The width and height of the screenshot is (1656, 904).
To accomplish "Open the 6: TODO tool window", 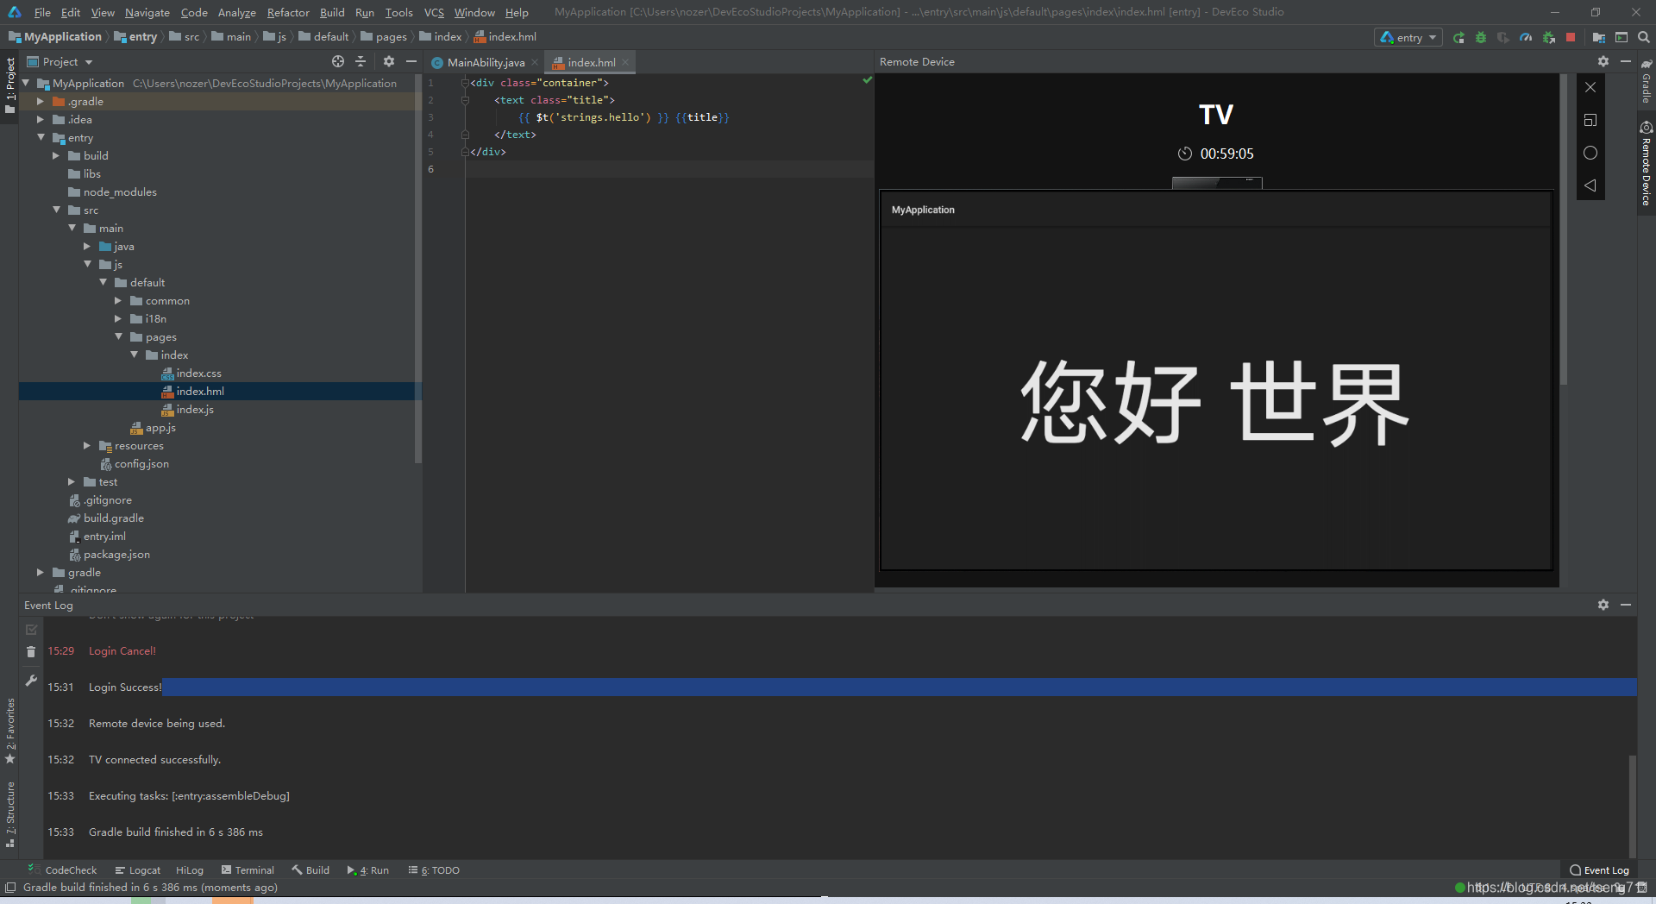I will point(434,870).
